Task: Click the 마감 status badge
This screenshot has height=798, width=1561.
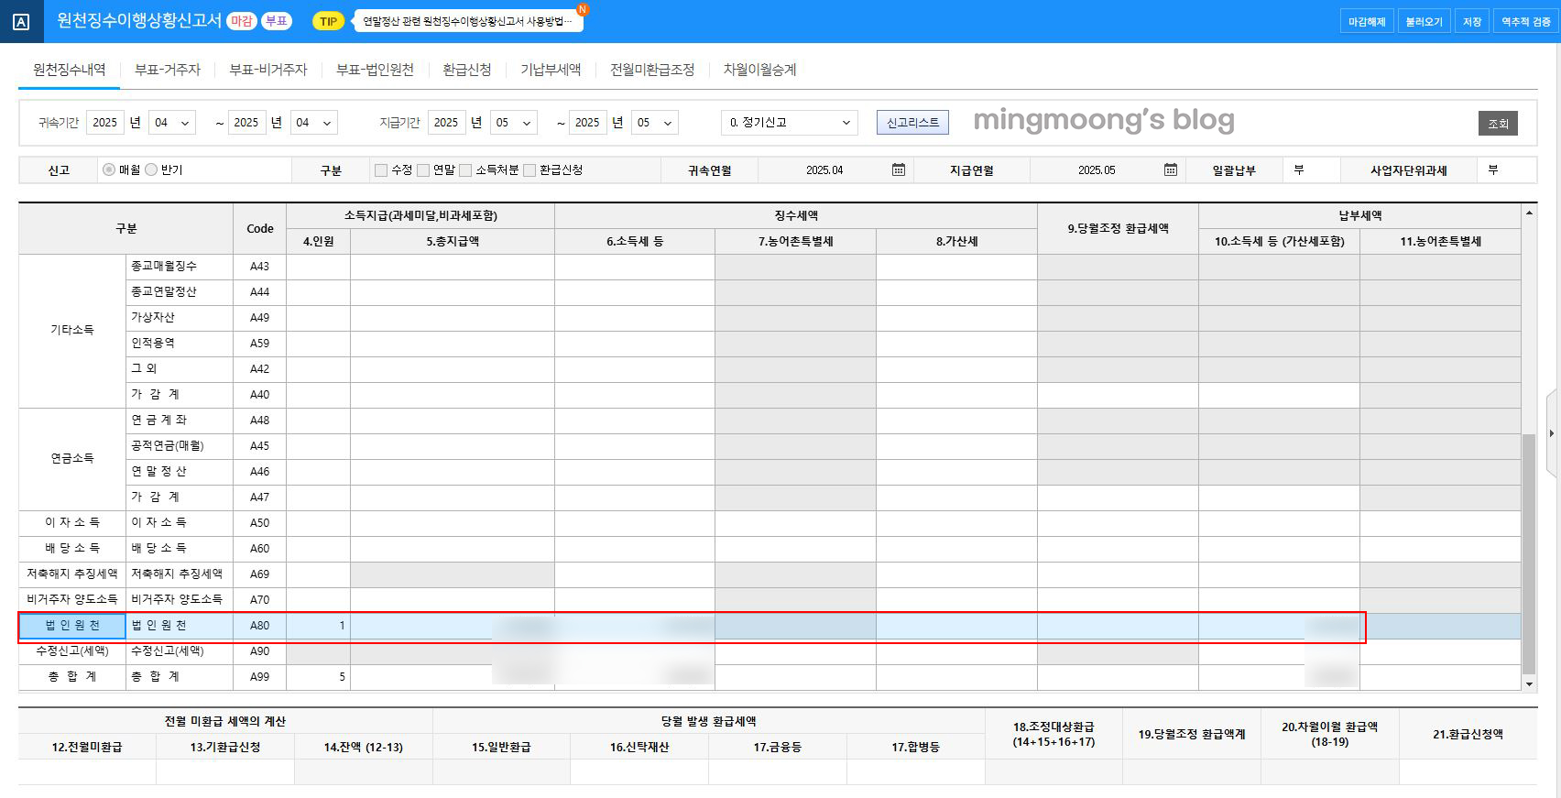Action: point(242,21)
